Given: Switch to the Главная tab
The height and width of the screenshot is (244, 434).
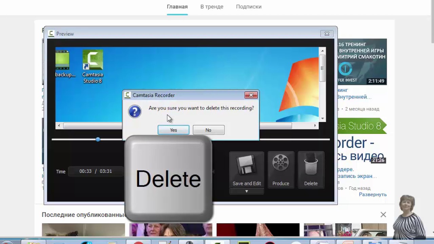Looking at the screenshot, I should [x=177, y=7].
